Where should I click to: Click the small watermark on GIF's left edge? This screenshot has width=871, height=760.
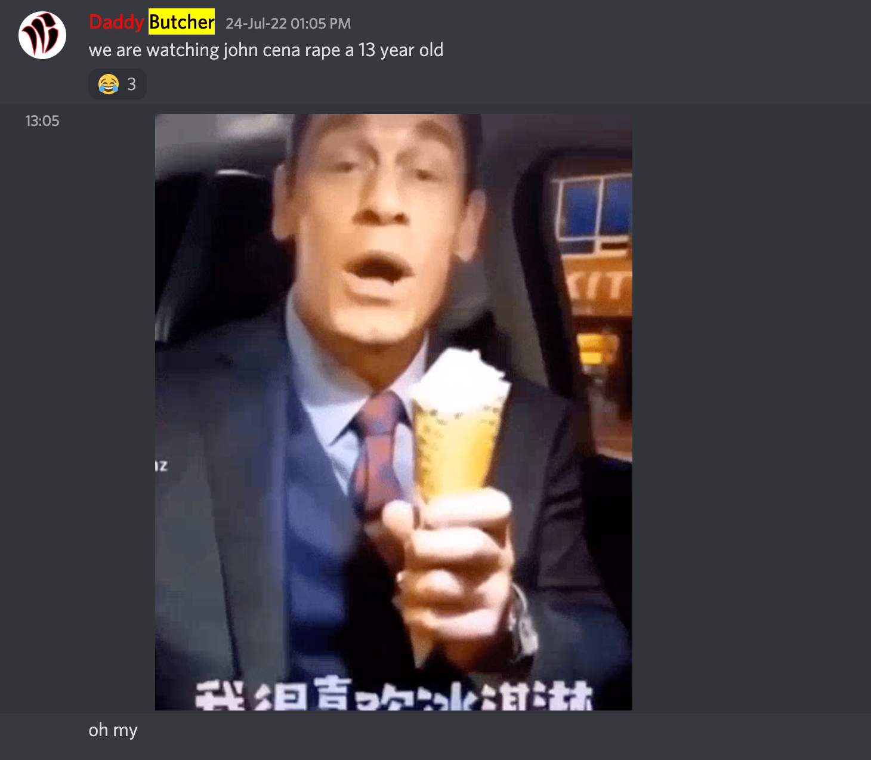click(x=161, y=465)
